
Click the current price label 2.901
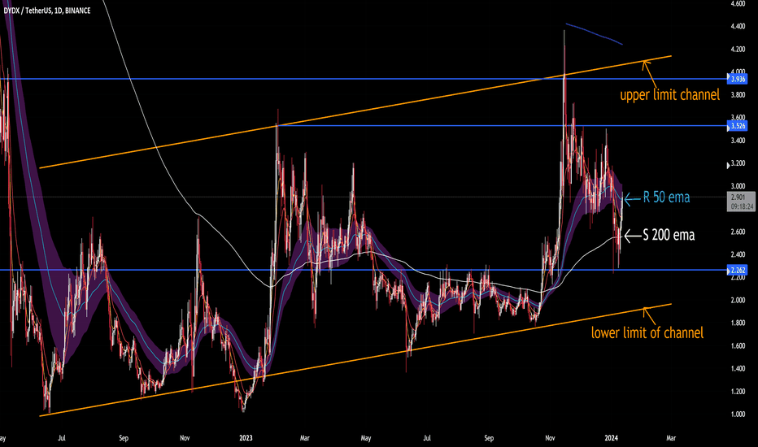click(738, 197)
